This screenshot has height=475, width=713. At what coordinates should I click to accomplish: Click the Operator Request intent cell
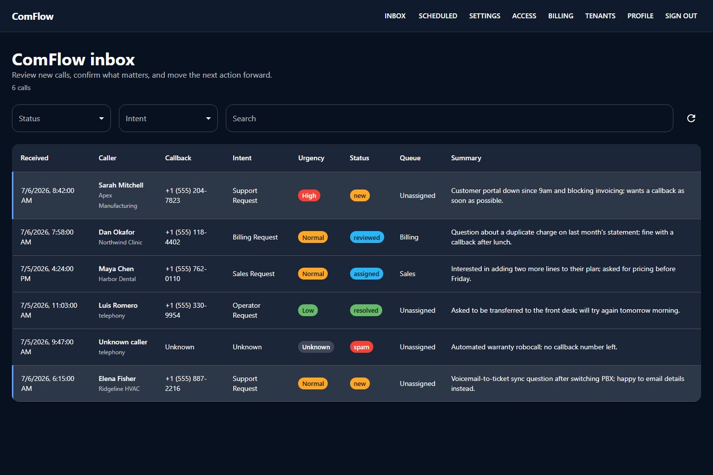coord(247,310)
